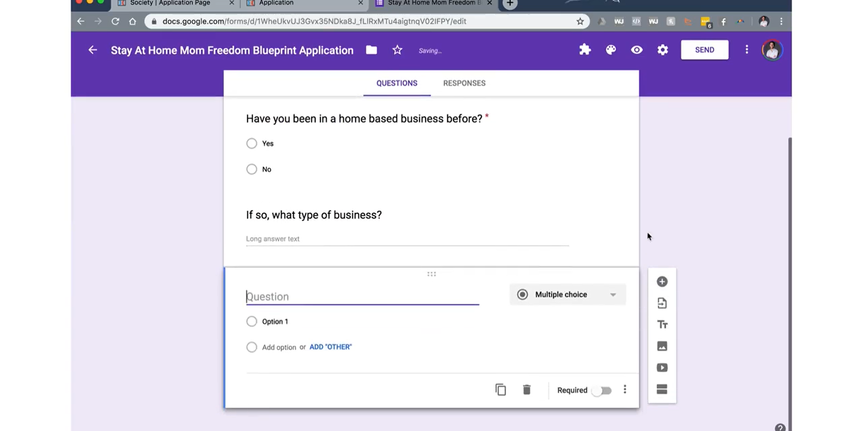Delete the current question with trash icon

(527, 390)
